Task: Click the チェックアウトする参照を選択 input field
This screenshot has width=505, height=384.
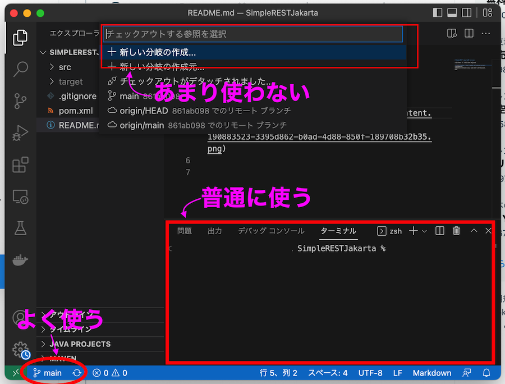Action: click(x=254, y=34)
